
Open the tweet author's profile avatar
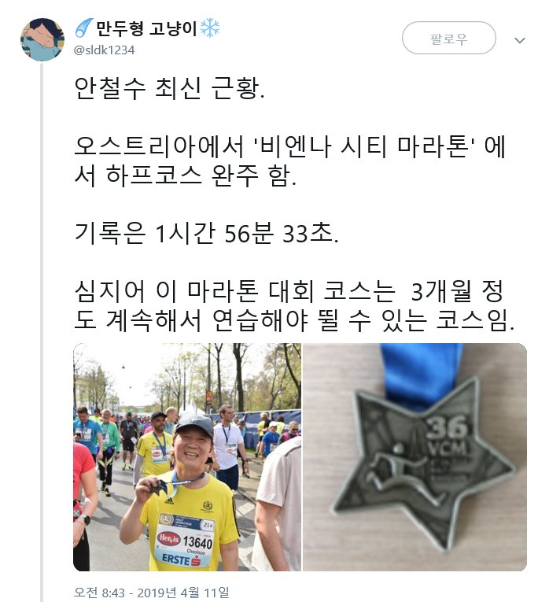pos(42,40)
